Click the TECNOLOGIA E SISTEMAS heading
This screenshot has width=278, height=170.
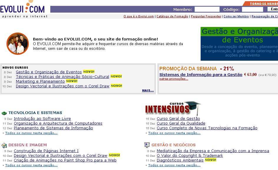pyautogui.click(x=35, y=113)
